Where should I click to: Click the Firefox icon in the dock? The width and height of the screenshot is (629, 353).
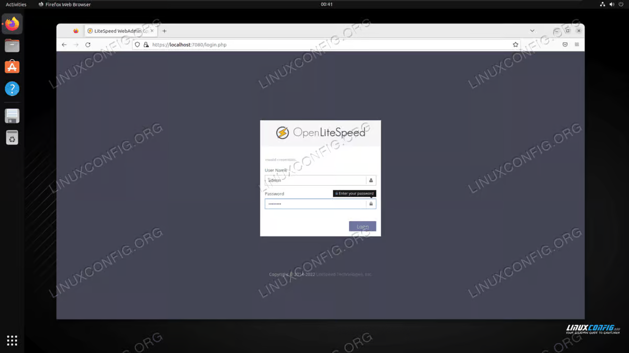pos(12,24)
